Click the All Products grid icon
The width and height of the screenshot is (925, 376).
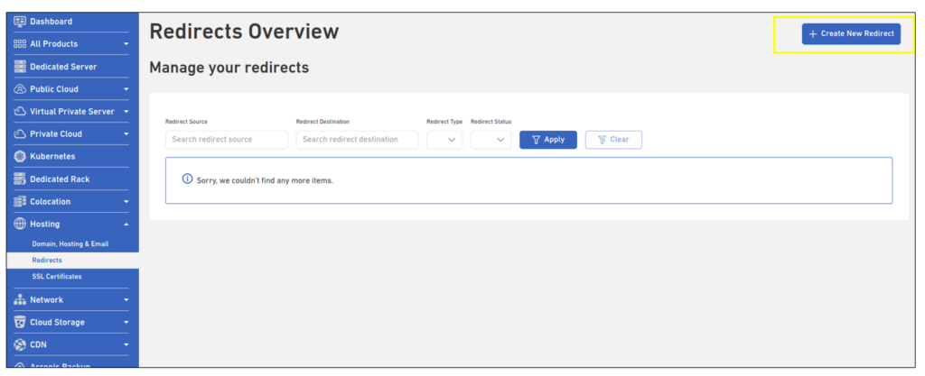(20, 43)
